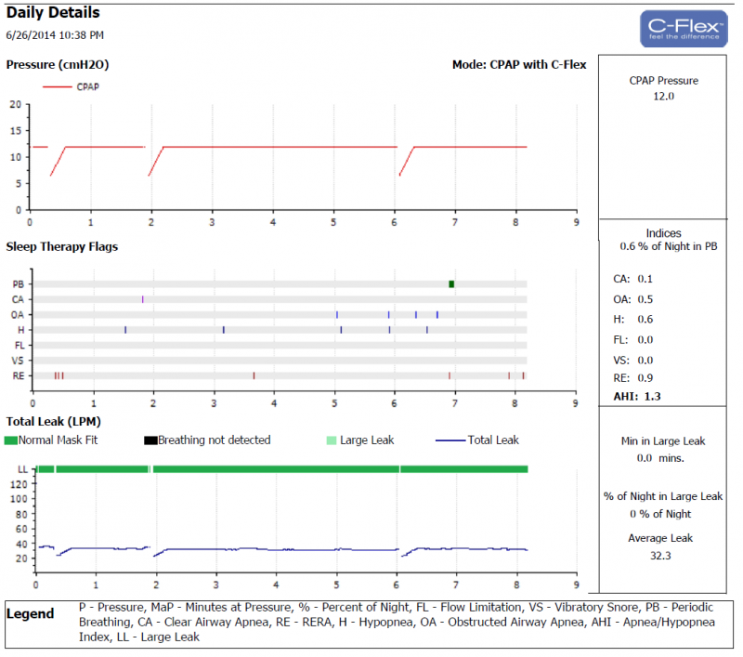743x657 pixels.
Task: Select the purple CA event marker
Action: tap(143, 299)
